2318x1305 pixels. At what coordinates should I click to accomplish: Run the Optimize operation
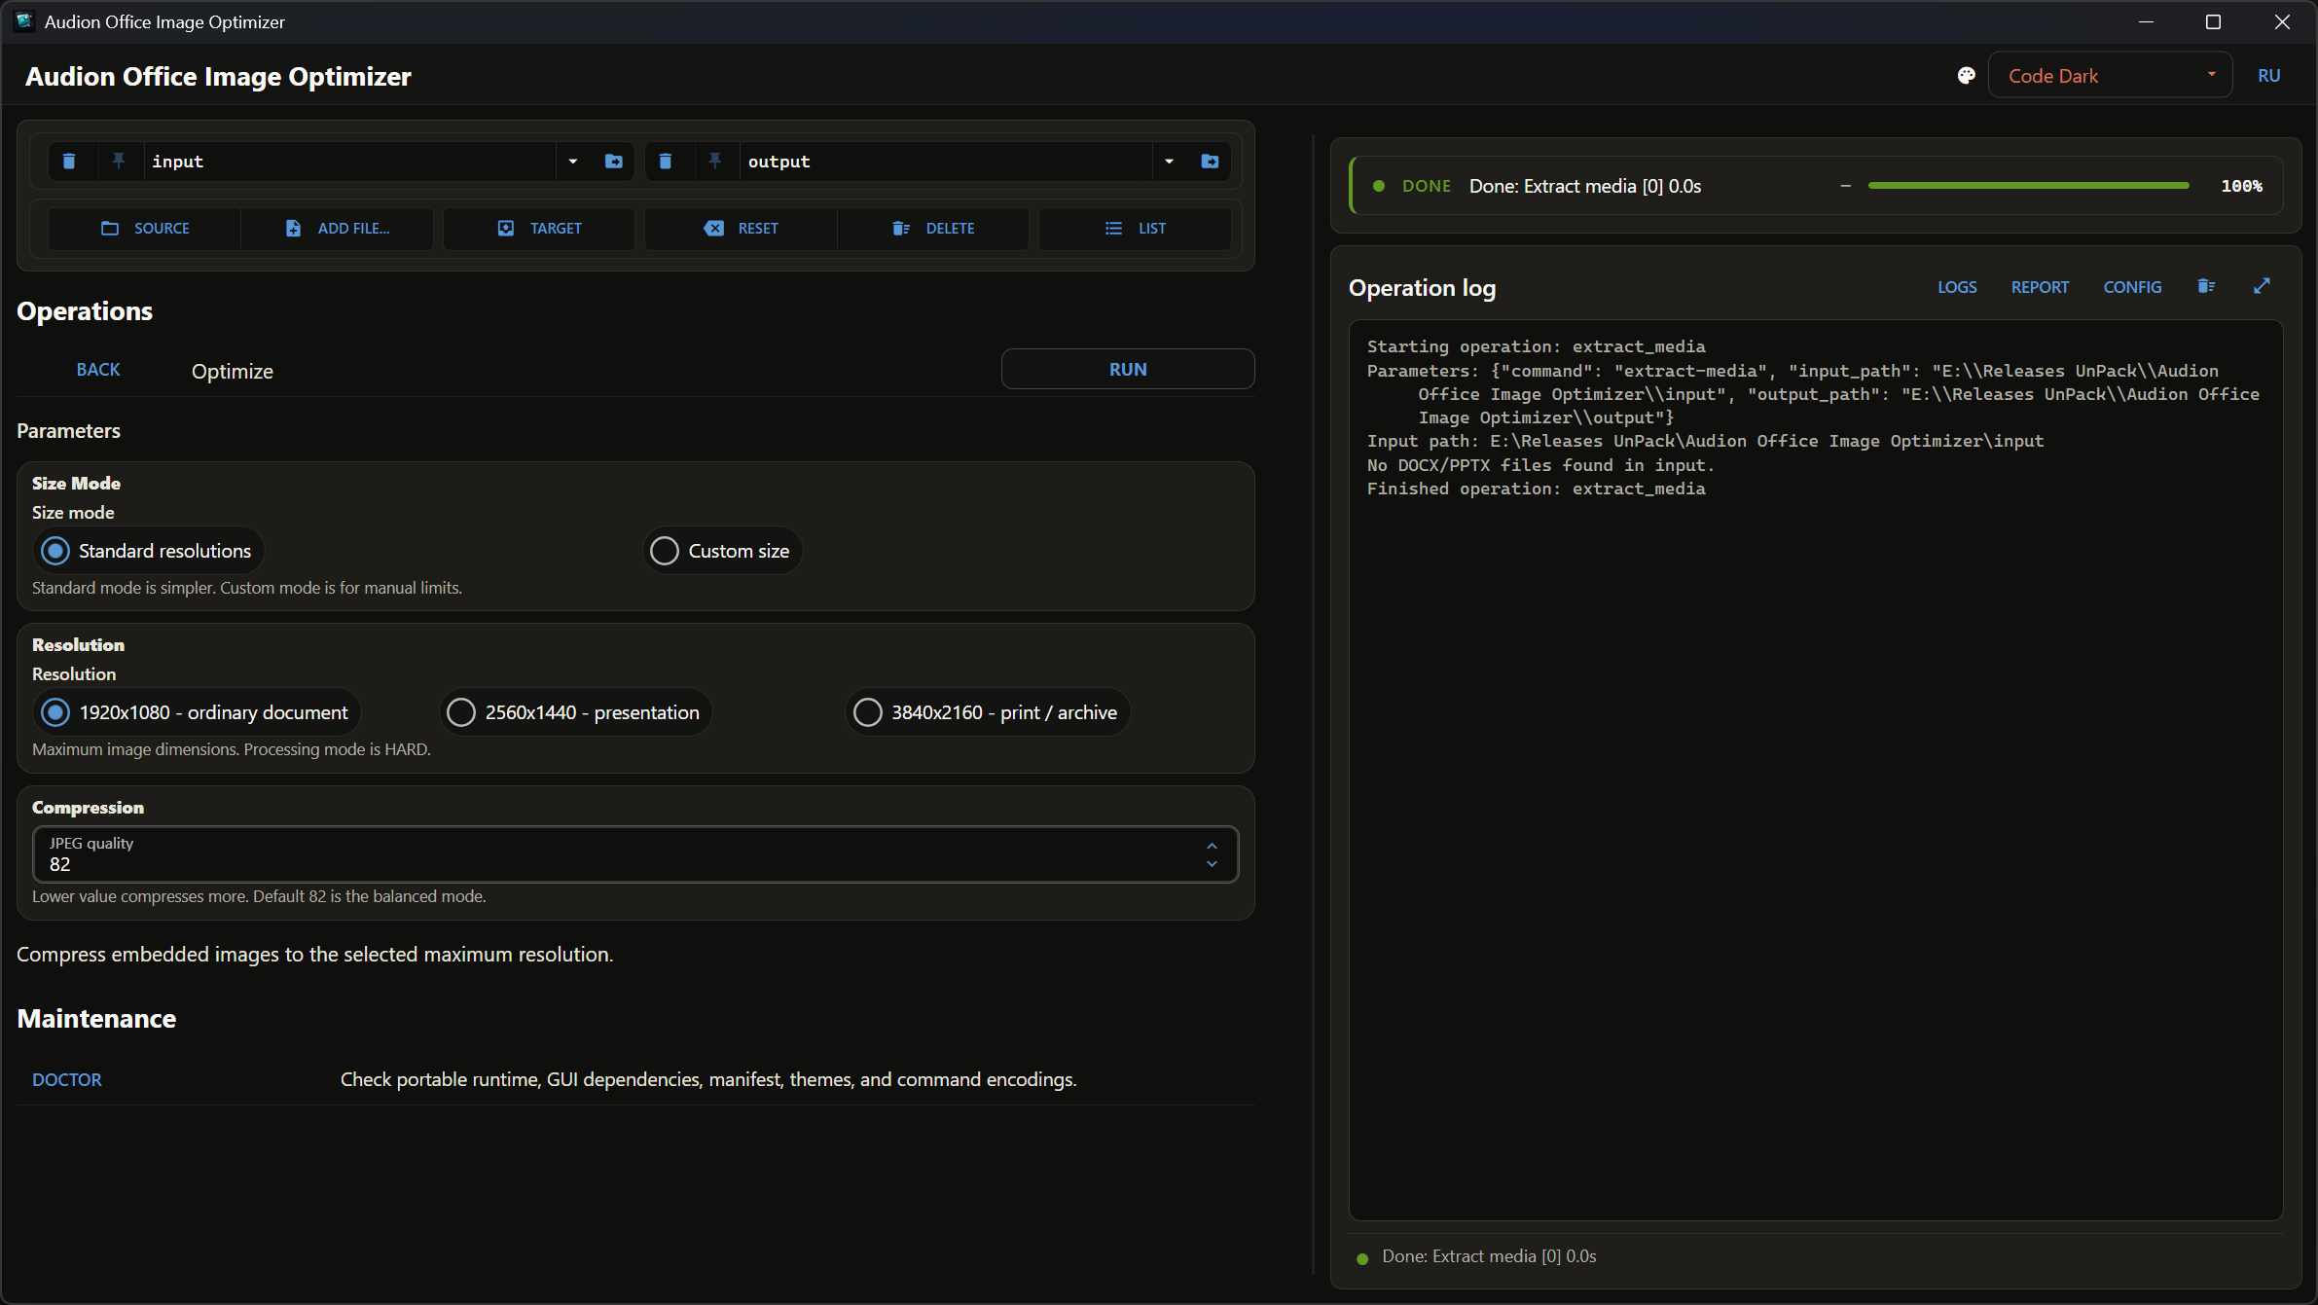(1128, 369)
